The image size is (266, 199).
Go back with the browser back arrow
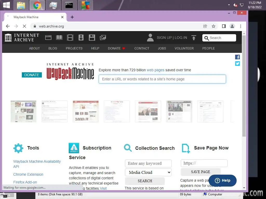8,26
